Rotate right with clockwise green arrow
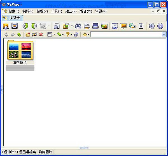Screen dimensions: 168x156 (x=34, y=26)
